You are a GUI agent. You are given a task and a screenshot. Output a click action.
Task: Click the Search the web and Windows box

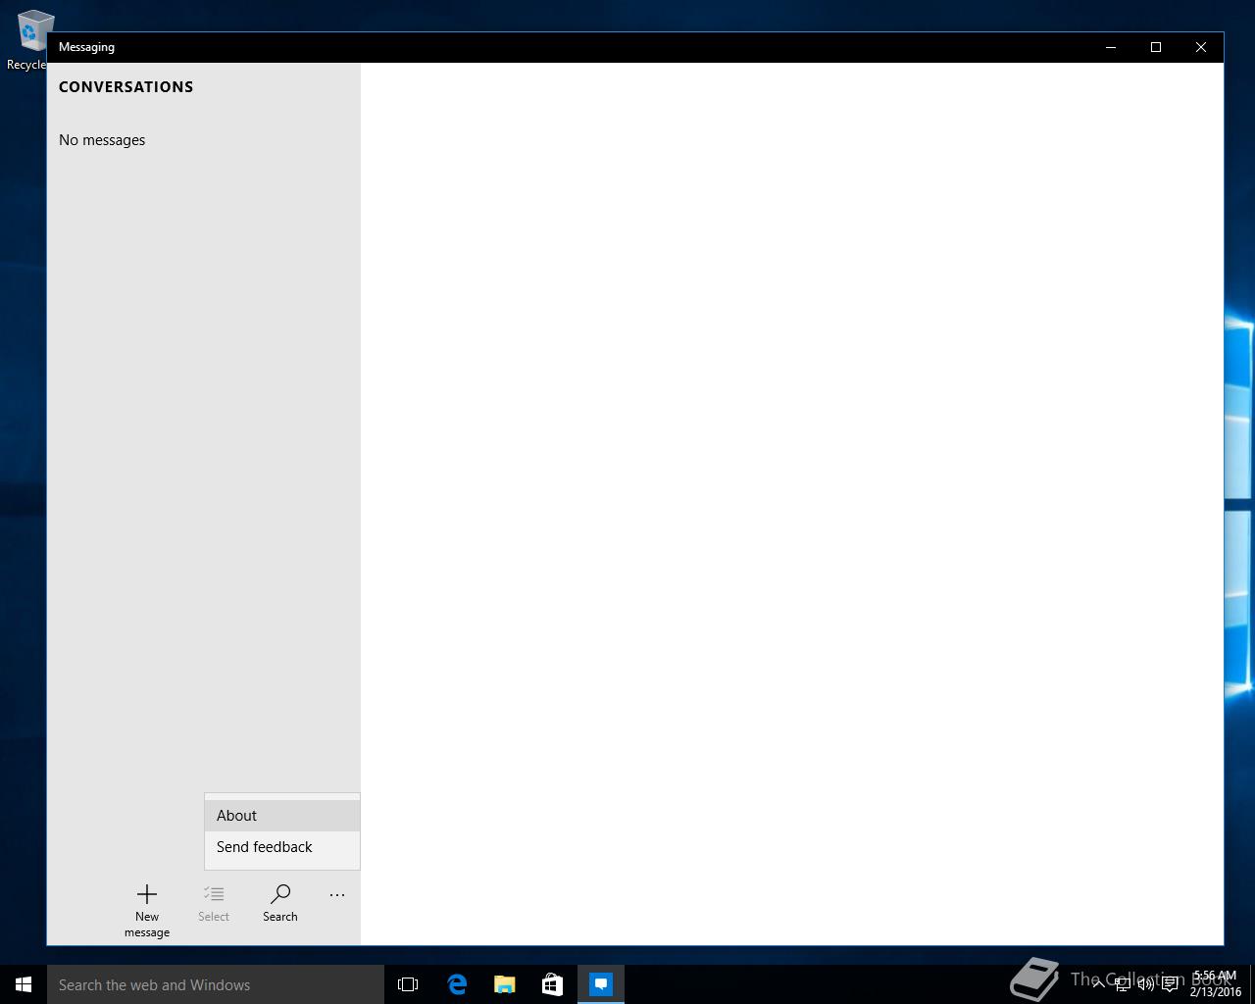coord(216,984)
